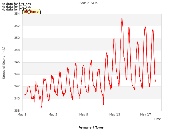178x133 pixels.
Task: Click the May 17 x-axis label
Action: pyautogui.click(x=145, y=114)
